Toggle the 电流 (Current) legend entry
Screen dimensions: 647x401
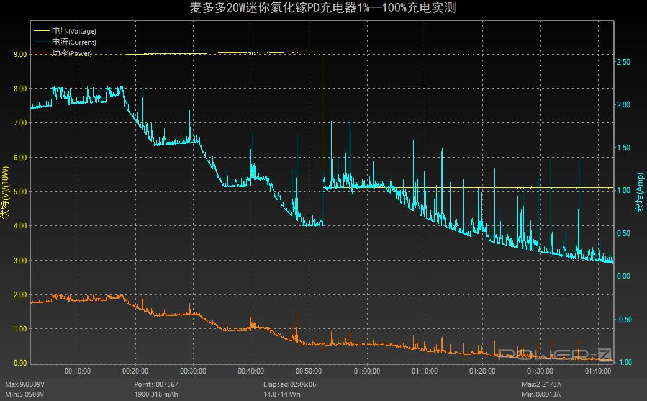tap(74, 42)
